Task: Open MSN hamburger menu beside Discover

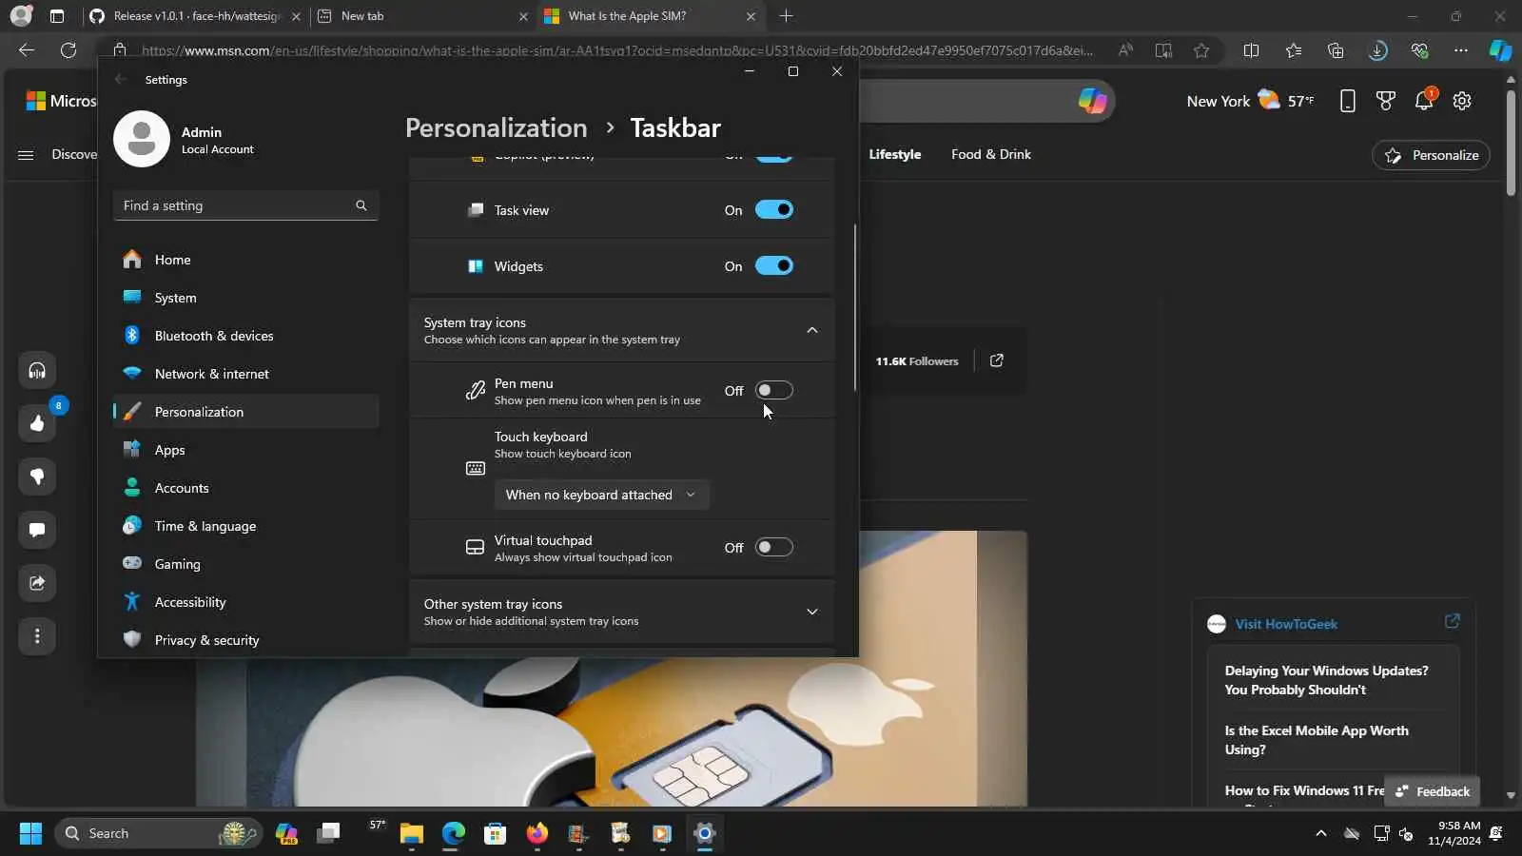Action: click(x=26, y=155)
